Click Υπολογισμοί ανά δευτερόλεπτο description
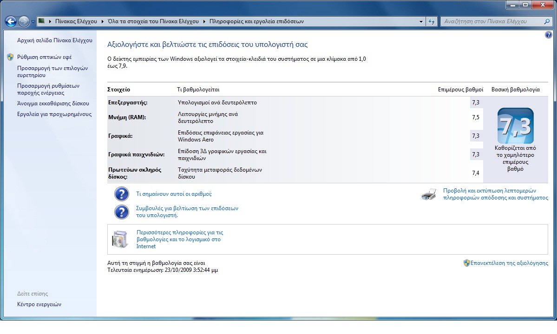This screenshot has width=557, height=334. [x=217, y=103]
